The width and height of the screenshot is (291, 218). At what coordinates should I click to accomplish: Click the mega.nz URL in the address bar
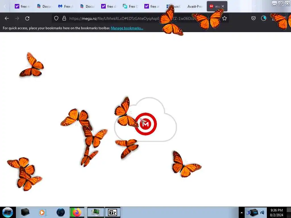(x=132, y=18)
